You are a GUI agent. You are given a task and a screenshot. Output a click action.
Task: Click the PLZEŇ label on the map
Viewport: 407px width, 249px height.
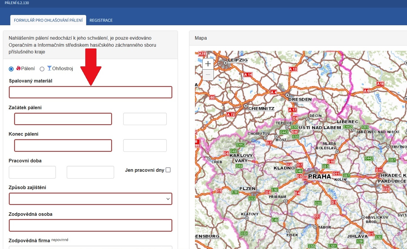click(x=247, y=189)
